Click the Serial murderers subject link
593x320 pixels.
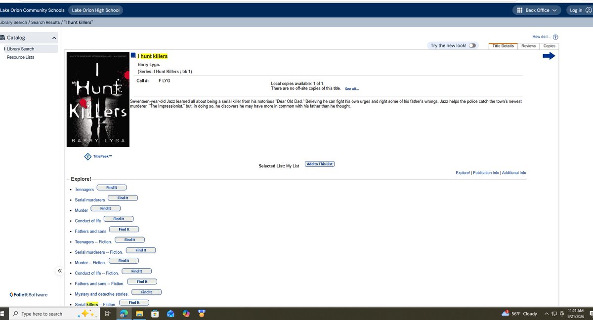click(x=90, y=200)
